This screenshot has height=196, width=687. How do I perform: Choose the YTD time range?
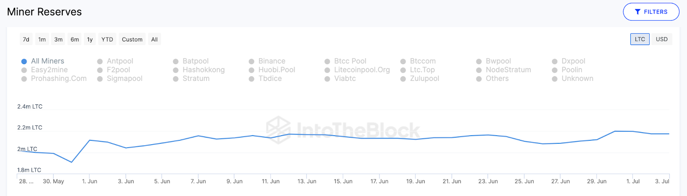(x=107, y=39)
